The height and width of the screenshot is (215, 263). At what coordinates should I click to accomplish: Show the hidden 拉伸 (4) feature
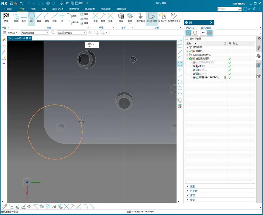[194, 70]
